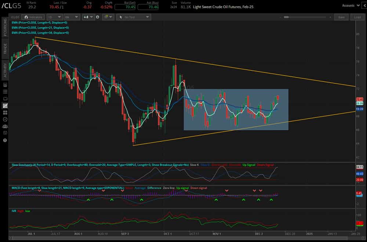367x242 pixels.
Task: Open chart settings with the gear icon
Action: 98,17
